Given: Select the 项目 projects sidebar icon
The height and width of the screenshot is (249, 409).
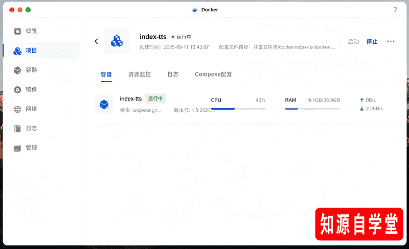Looking at the screenshot, I should (x=17, y=51).
